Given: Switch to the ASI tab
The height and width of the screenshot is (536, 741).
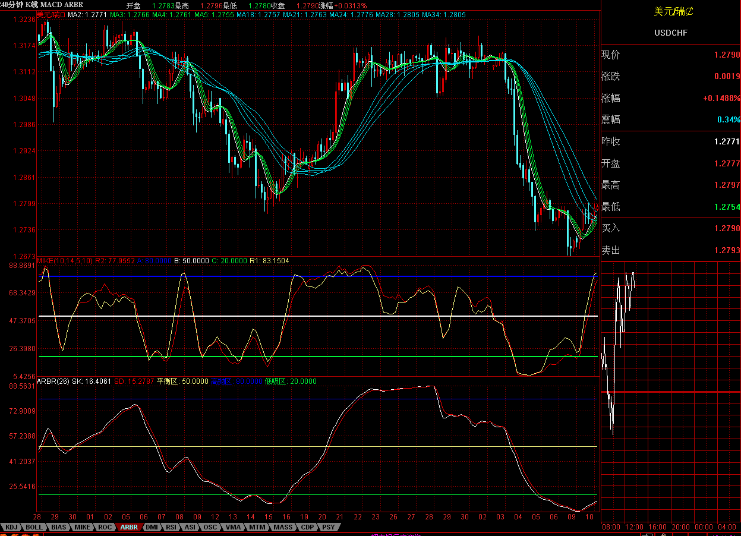Looking at the screenshot, I should tap(190, 527).
